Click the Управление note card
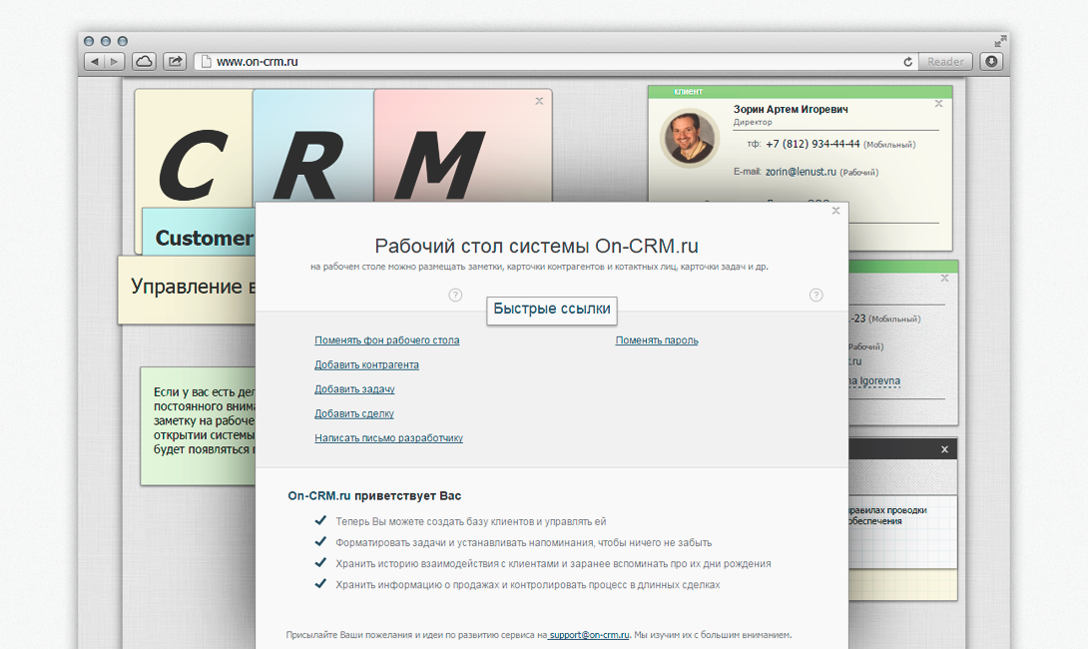 pos(188,290)
